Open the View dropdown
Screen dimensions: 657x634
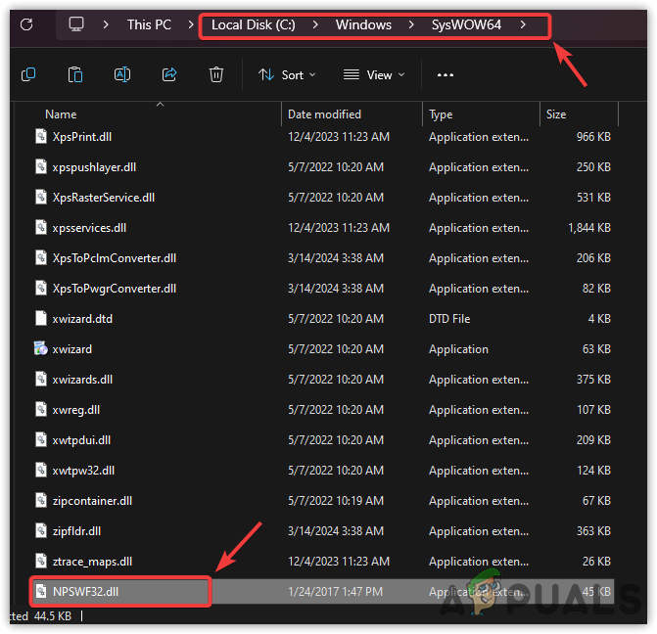click(x=374, y=74)
